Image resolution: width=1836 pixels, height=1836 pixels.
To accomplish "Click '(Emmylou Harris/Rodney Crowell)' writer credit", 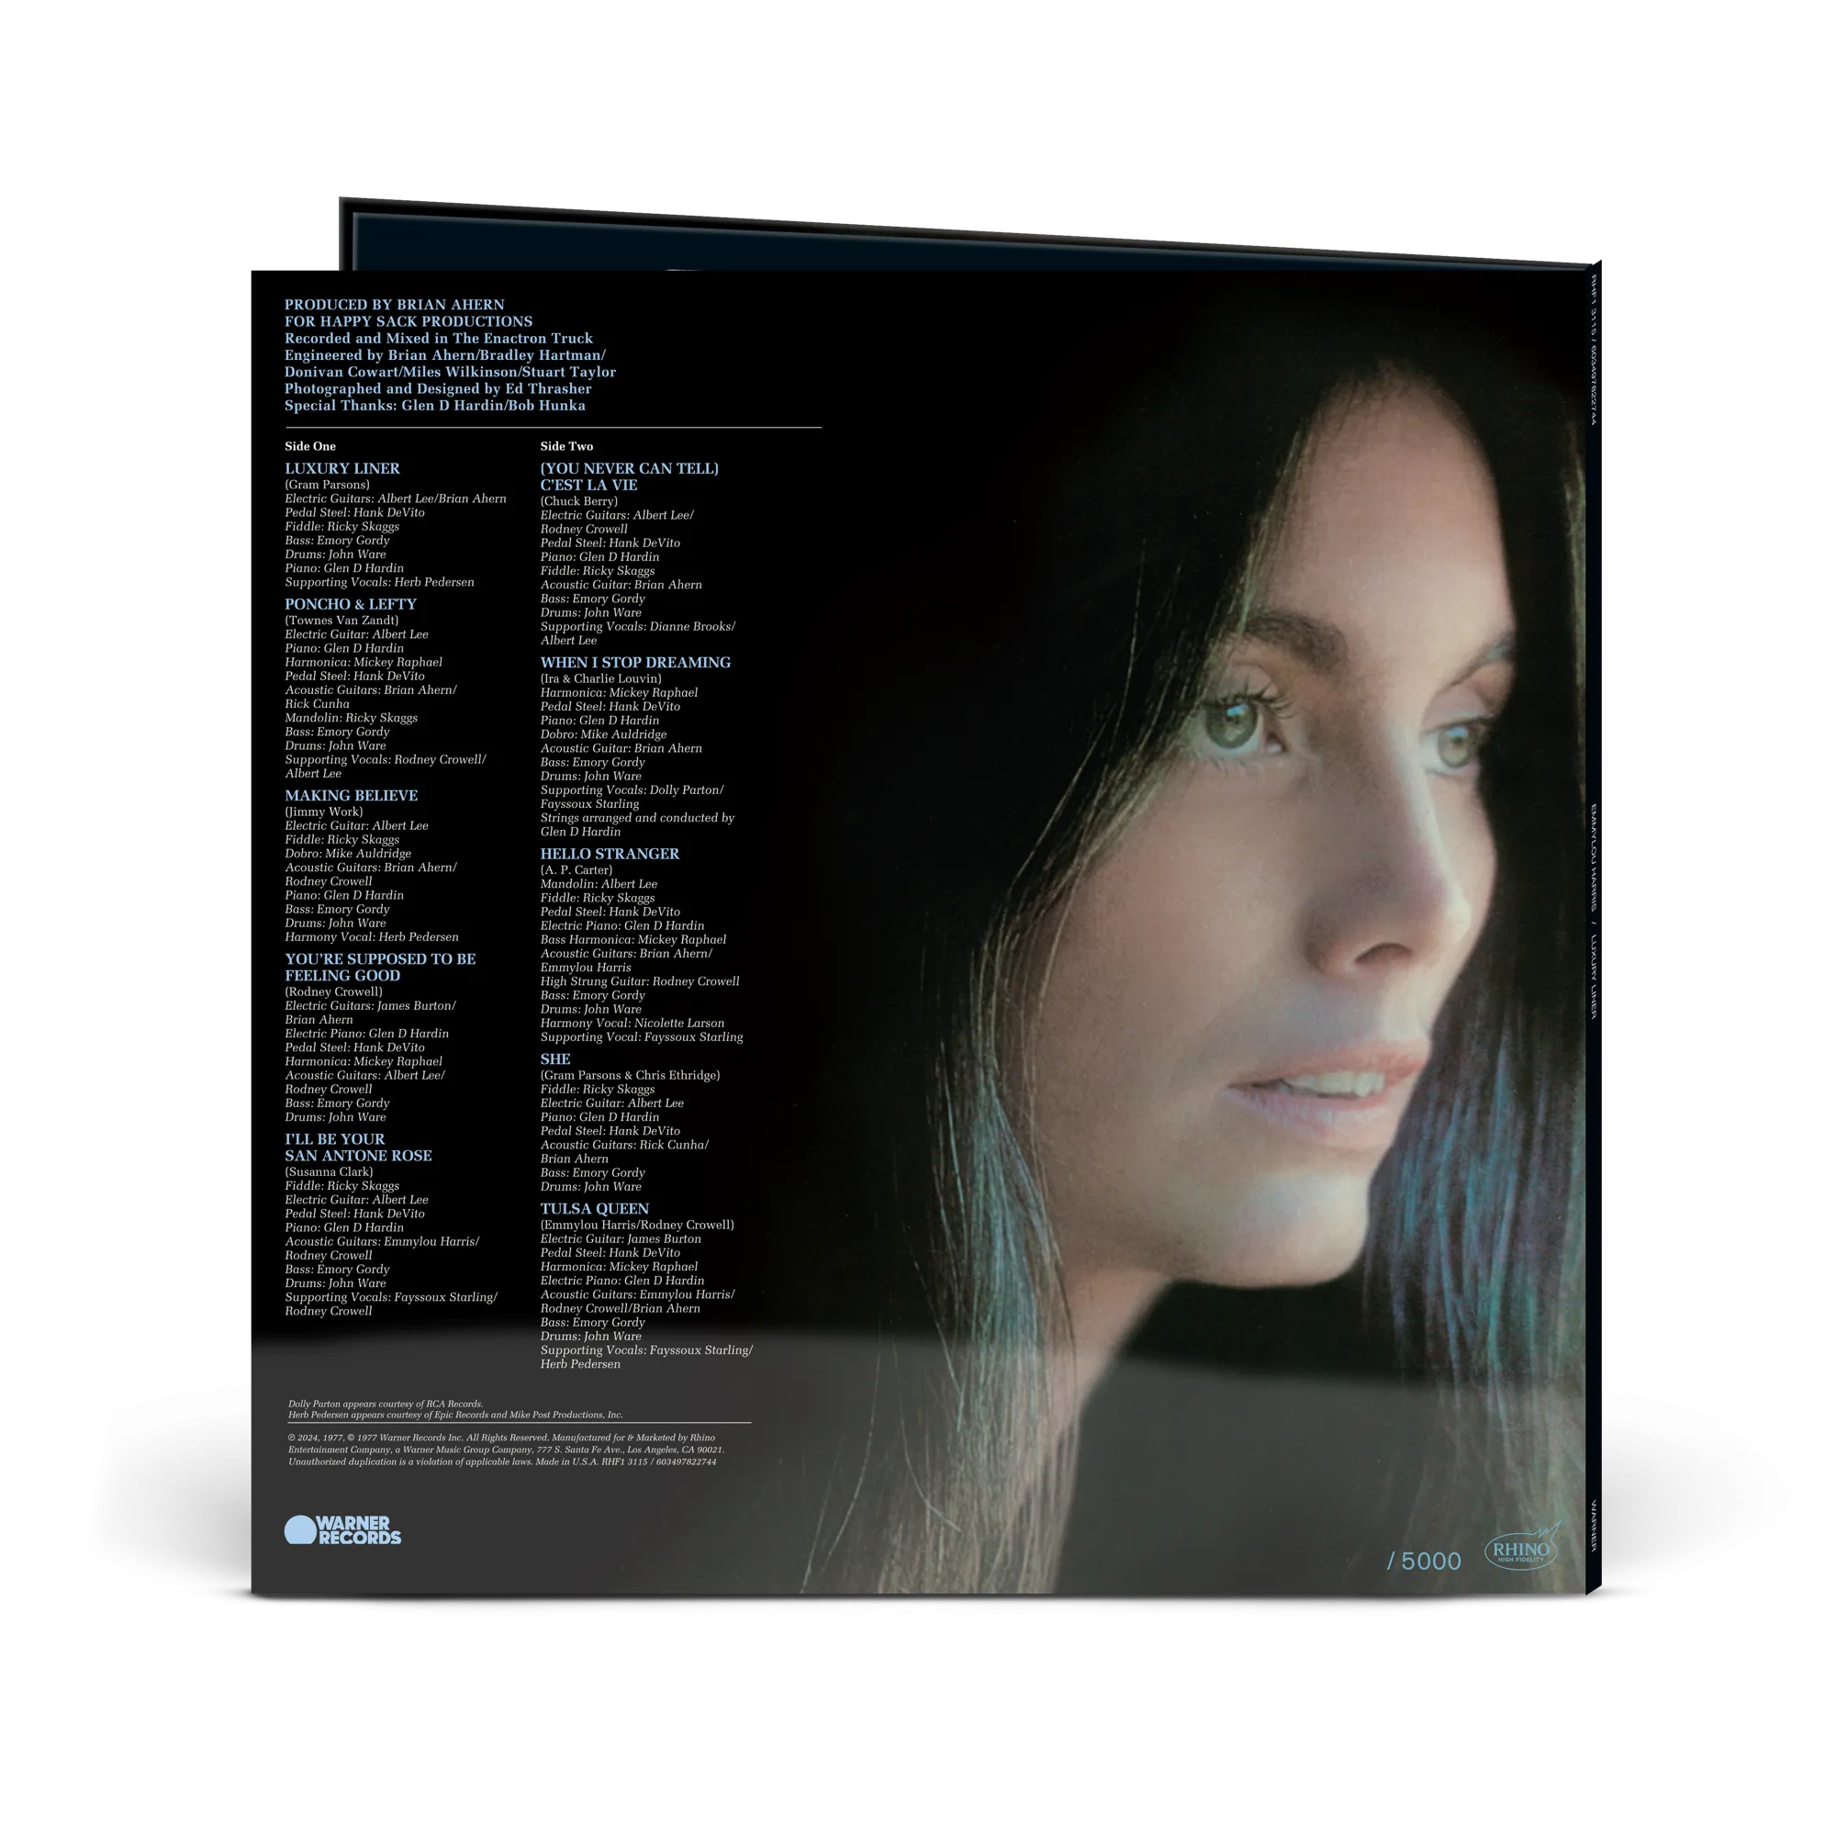I will tap(637, 1226).
